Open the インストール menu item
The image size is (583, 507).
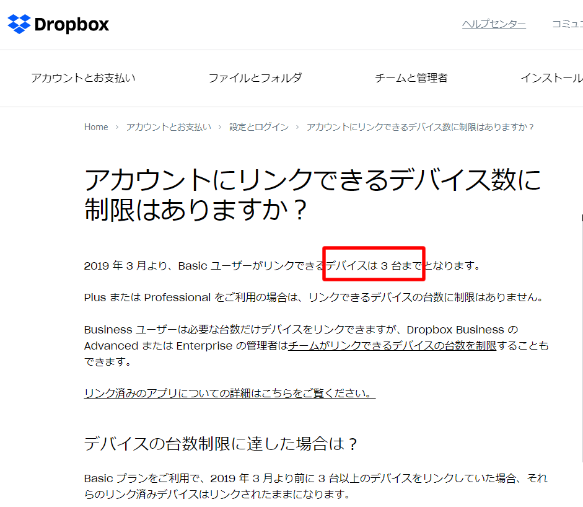(552, 77)
